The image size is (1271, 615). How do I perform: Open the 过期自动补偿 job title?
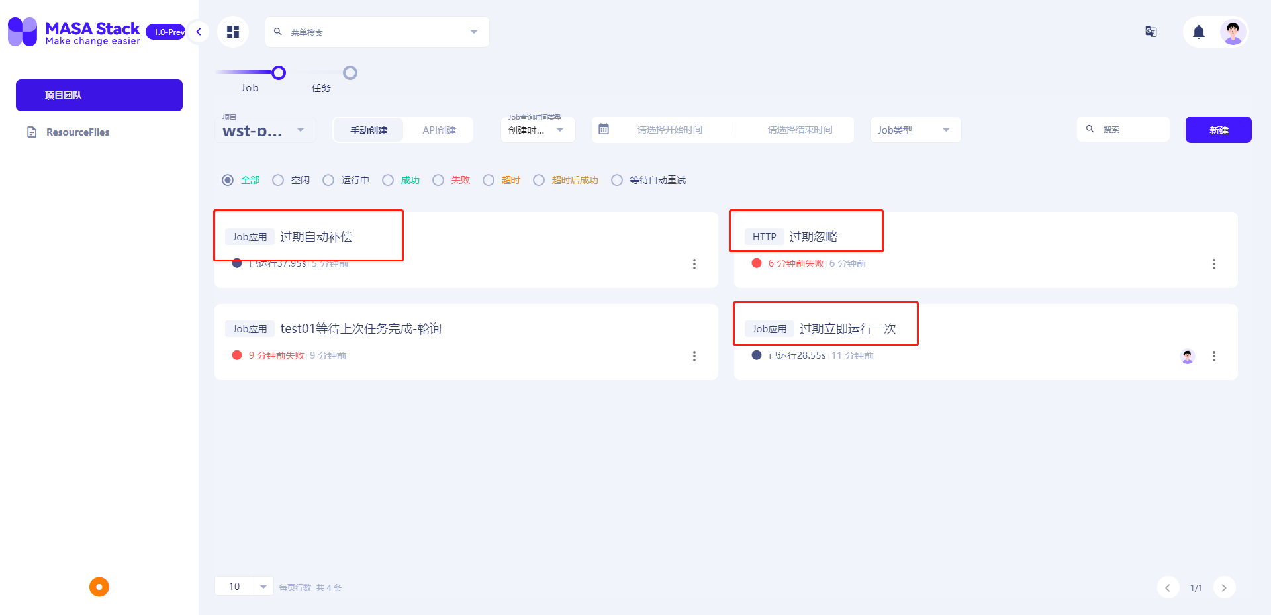point(316,237)
